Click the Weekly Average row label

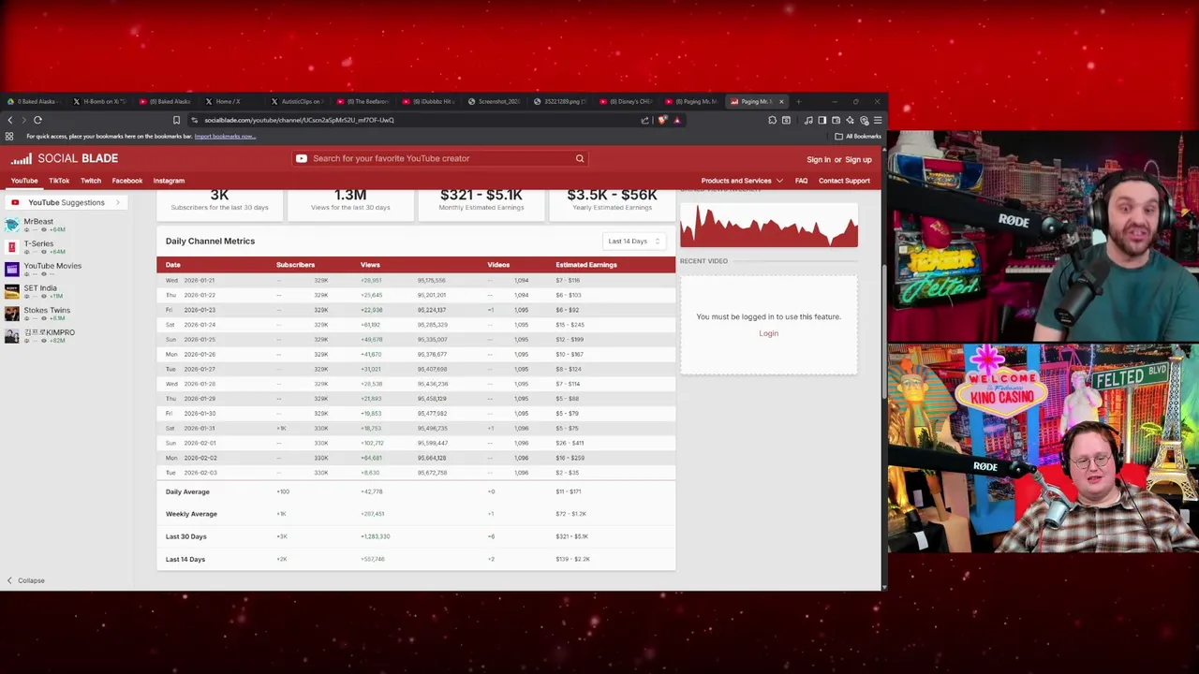[x=191, y=514]
